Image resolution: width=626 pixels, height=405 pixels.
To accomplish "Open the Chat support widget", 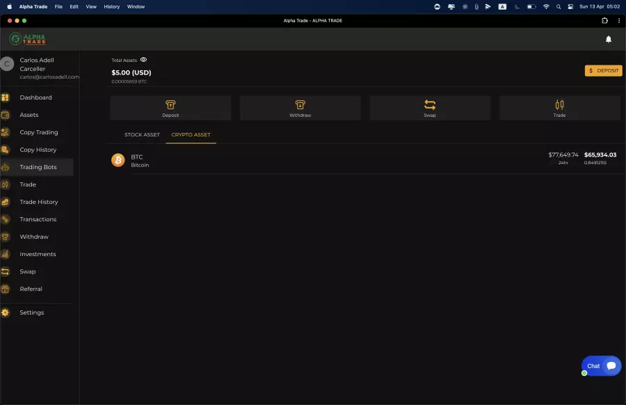I will (x=601, y=366).
